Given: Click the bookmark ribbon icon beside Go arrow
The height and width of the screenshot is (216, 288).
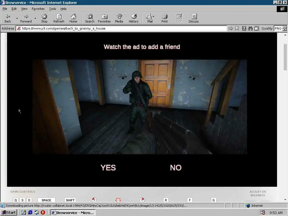Looking at the screenshot, I should click(237, 28).
